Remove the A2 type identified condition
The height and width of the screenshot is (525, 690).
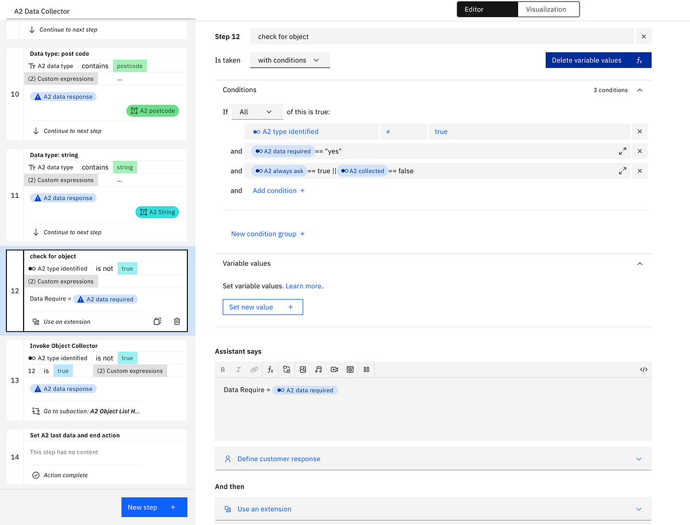click(640, 132)
